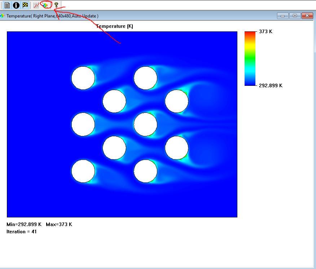Select the '292.899 K' legend minimum label
Image resolution: width=316 pixels, height=269 pixels.
pyautogui.click(x=271, y=85)
